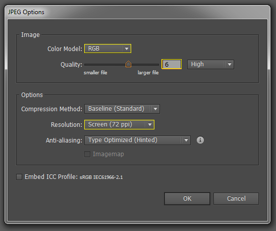Click the info icon beside Anti-aliasing

[200, 140]
